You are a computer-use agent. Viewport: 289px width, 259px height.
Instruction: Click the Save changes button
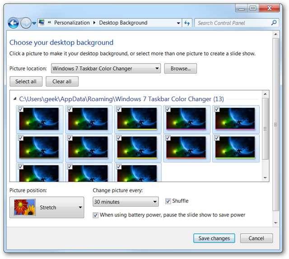214,238
